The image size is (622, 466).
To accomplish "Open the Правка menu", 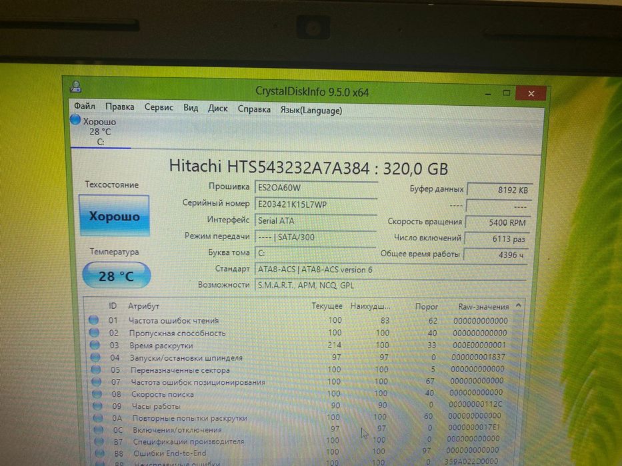I will [x=119, y=107].
